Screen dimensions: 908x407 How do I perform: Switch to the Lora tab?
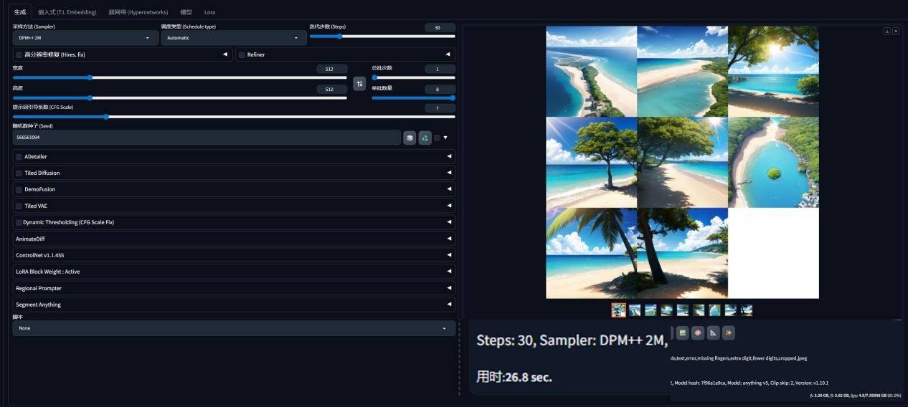209,12
